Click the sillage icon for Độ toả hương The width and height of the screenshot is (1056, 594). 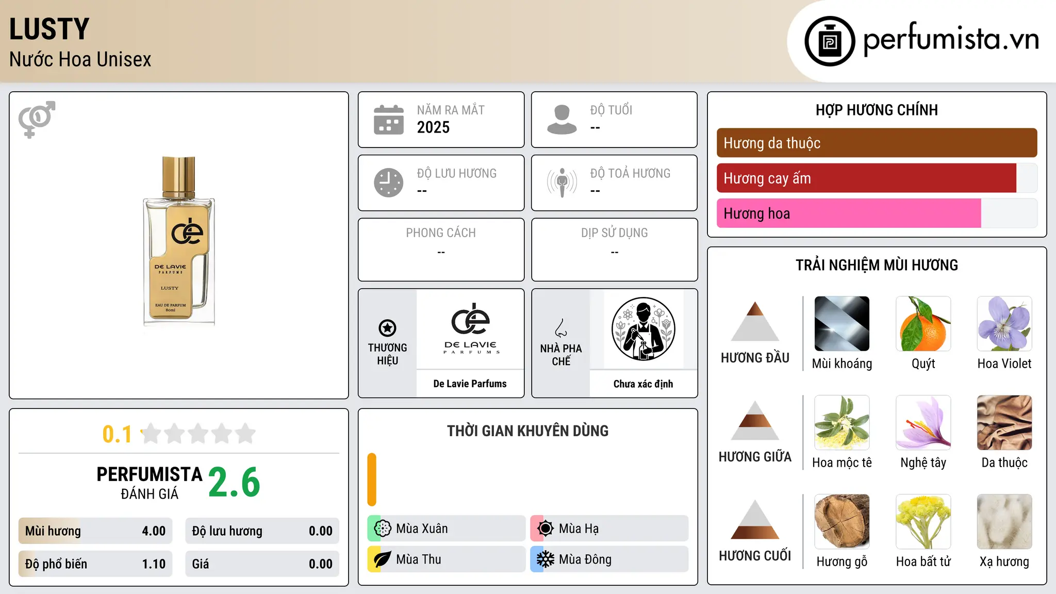pos(562,183)
